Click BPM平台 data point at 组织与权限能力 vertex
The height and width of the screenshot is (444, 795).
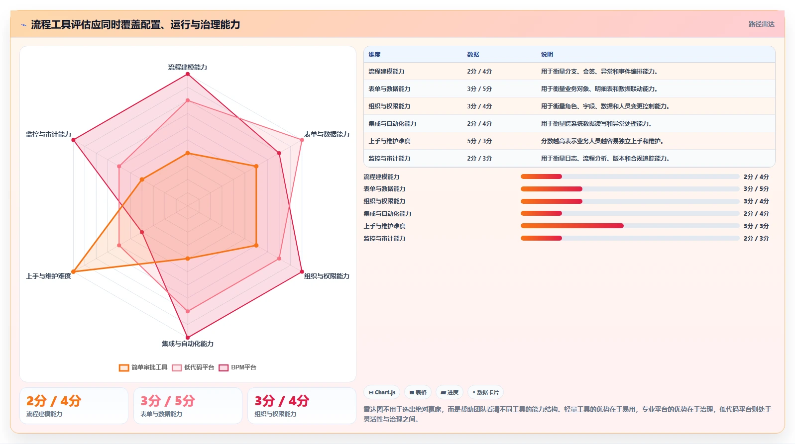(302, 271)
